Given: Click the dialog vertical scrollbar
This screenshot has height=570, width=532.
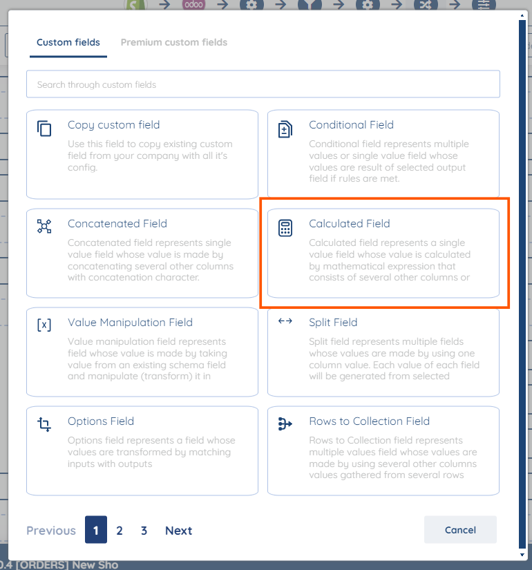Looking at the screenshot, I should (522, 284).
